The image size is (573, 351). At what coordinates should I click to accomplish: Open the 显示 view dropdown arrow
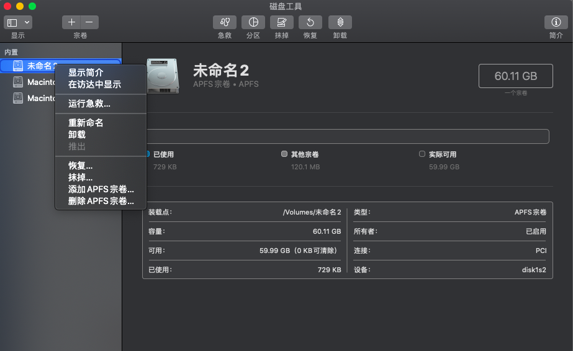pyautogui.click(x=27, y=22)
